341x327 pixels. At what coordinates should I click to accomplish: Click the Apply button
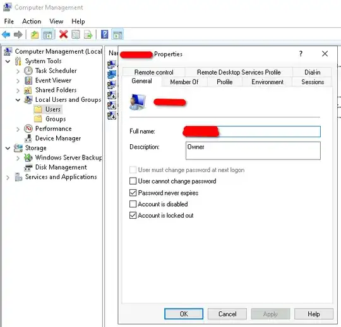270,314
